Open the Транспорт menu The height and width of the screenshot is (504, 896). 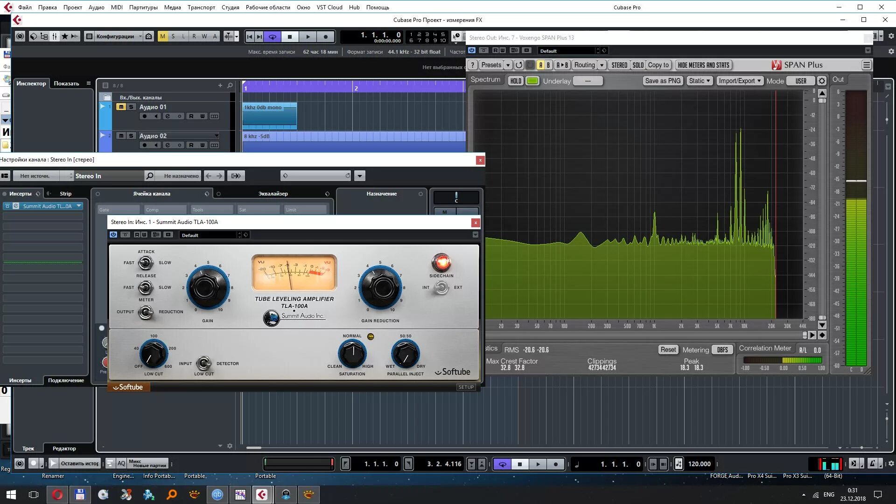(x=201, y=7)
